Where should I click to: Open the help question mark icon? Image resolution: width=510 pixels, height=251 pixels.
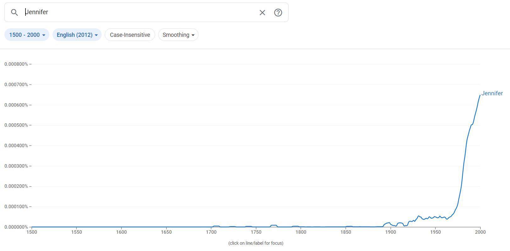[278, 13]
